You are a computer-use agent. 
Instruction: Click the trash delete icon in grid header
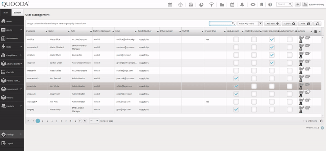click(315, 31)
